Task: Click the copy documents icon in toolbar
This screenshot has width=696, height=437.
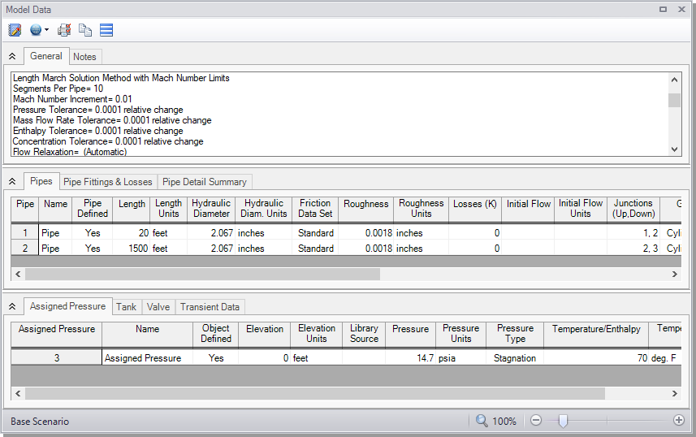Action: tap(85, 30)
